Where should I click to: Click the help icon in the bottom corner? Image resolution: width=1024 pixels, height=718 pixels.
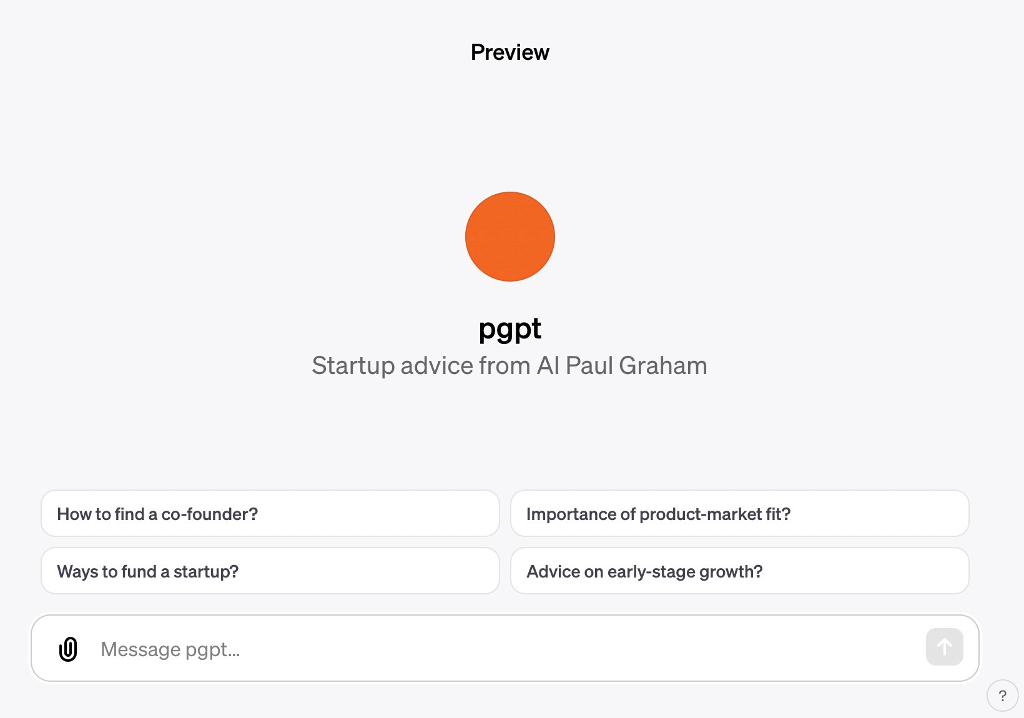pyautogui.click(x=1003, y=695)
